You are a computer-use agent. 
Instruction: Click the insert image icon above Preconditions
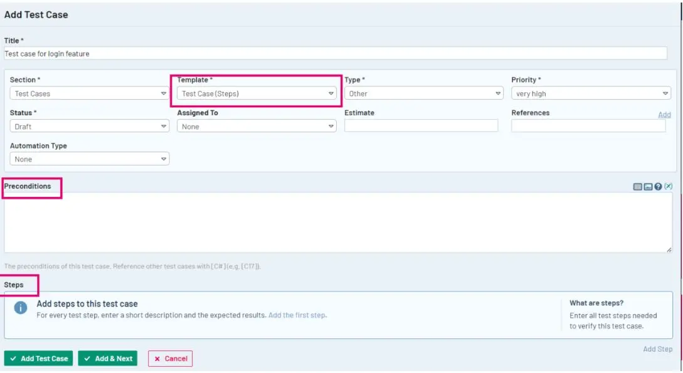(x=648, y=187)
